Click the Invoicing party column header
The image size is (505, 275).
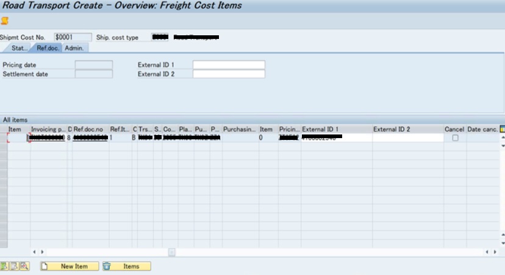(48, 130)
